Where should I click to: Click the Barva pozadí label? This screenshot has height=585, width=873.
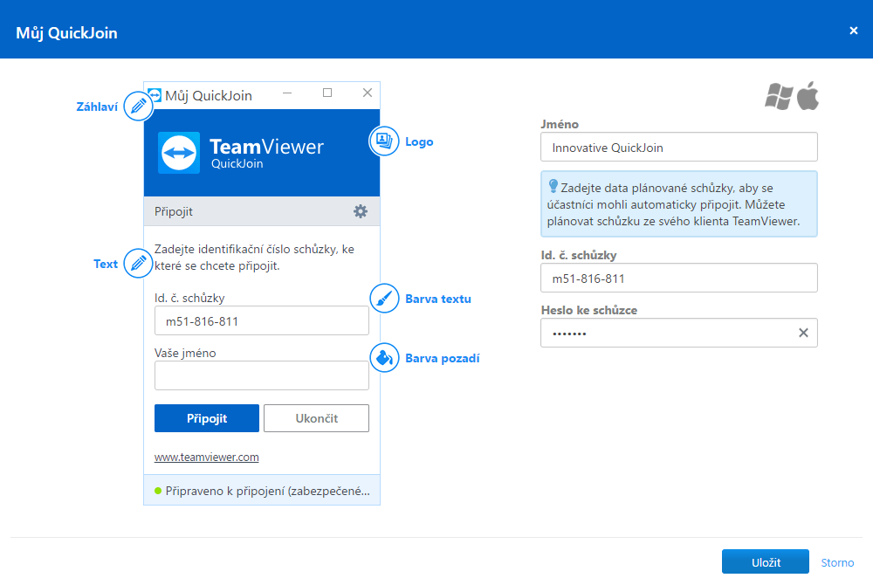point(443,359)
